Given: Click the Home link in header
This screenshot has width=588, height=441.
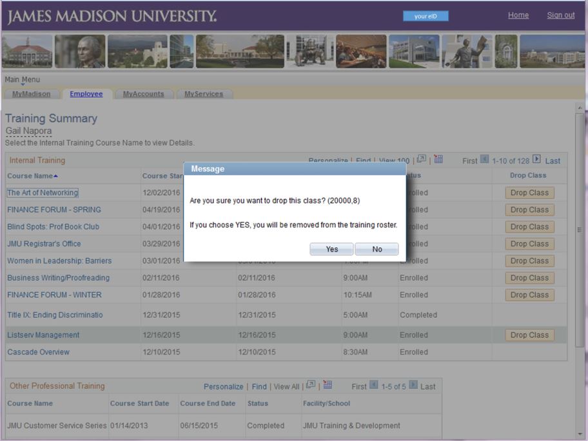Looking at the screenshot, I should point(518,15).
